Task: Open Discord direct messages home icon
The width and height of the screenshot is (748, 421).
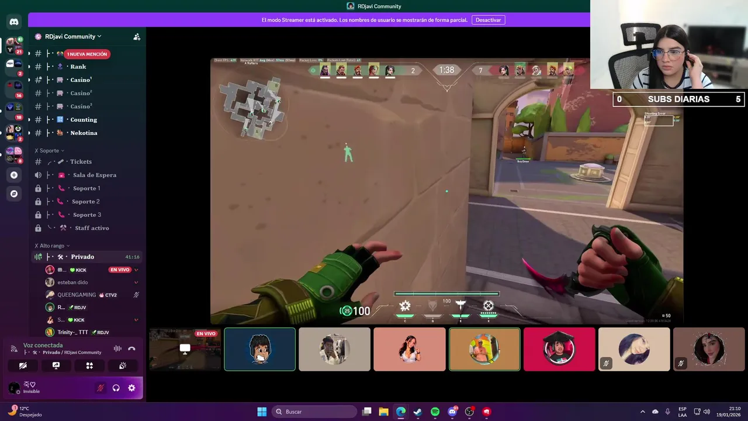Action: (14, 22)
